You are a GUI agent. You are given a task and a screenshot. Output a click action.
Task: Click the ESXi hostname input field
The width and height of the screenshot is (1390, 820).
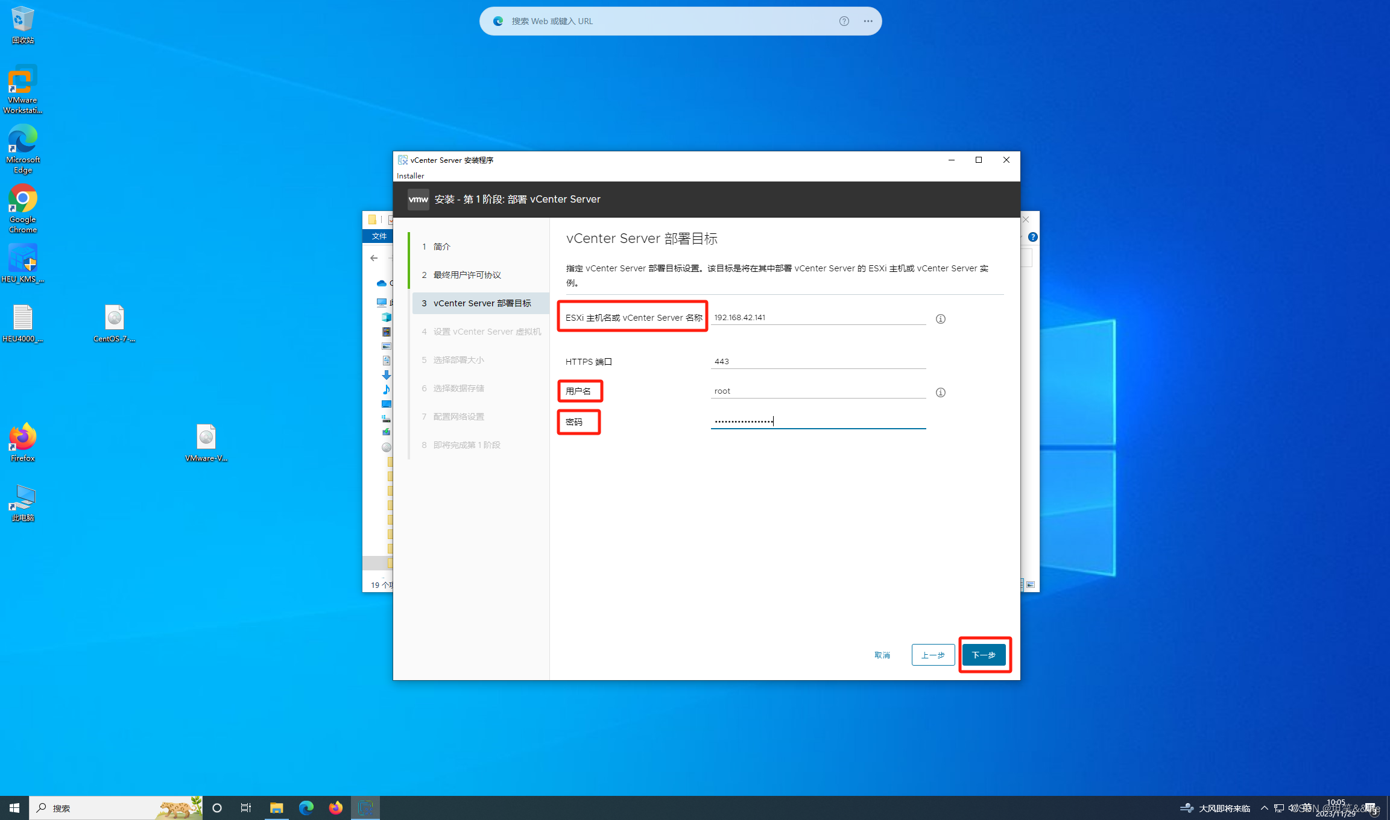[x=818, y=318]
